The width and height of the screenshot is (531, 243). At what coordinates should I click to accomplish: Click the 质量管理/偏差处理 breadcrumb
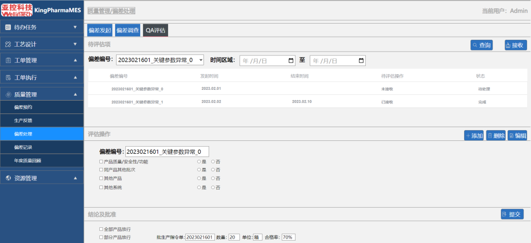tap(112, 11)
